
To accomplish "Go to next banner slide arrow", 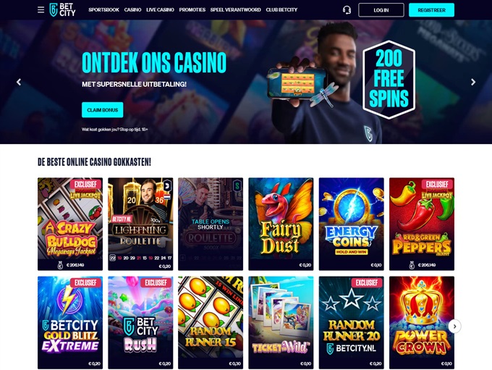I will click(473, 82).
